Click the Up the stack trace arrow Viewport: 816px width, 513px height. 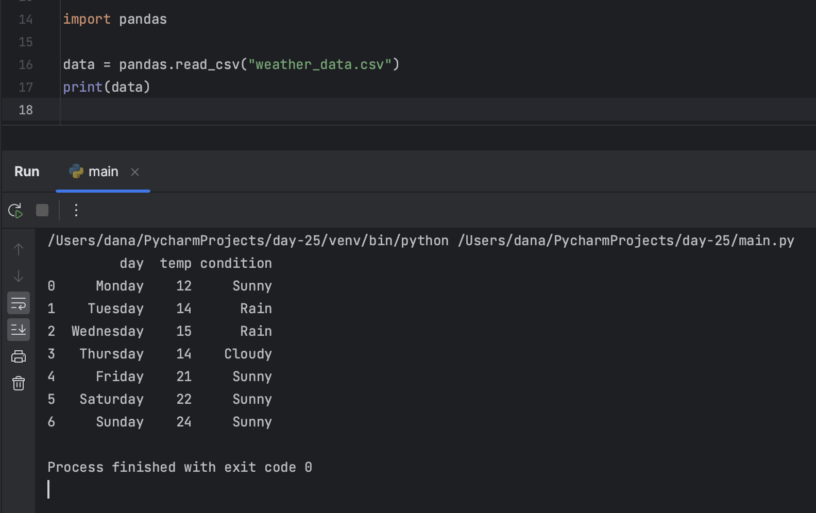tap(19, 249)
